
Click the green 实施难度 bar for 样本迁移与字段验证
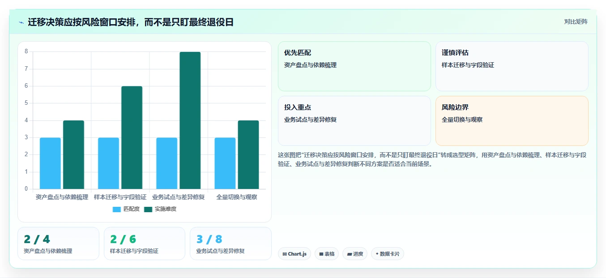132,137
